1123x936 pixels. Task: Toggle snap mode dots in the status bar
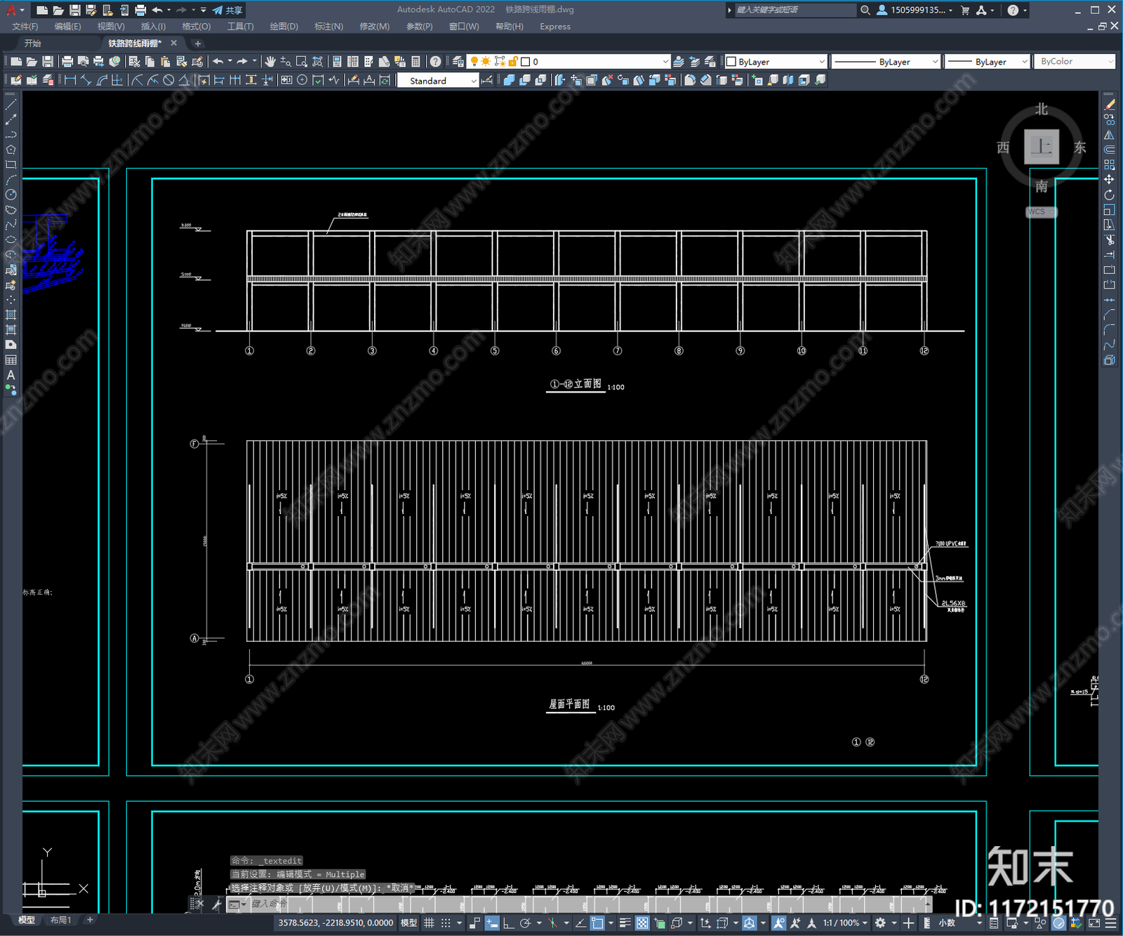coord(446,923)
